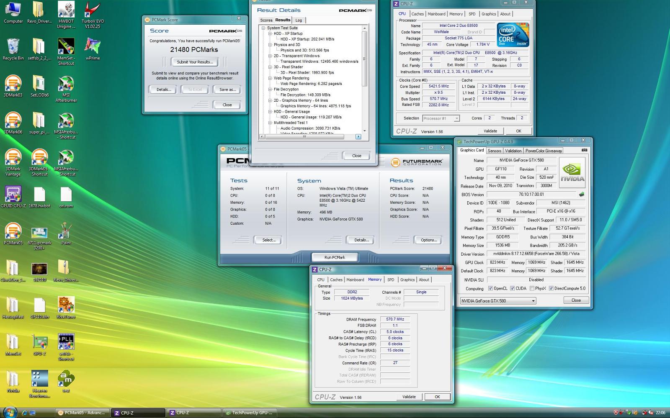Click scroll-right arrow in Result Details
670x418 pixels.
358,137
